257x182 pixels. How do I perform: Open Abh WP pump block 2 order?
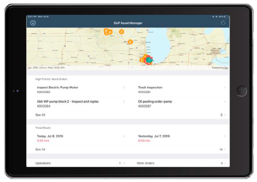[80, 104]
